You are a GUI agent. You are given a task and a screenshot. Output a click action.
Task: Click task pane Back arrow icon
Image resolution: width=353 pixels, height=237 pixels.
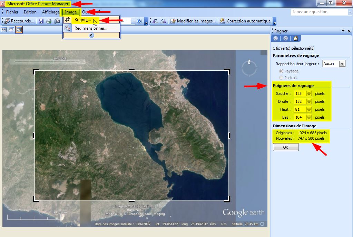point(276,38)
